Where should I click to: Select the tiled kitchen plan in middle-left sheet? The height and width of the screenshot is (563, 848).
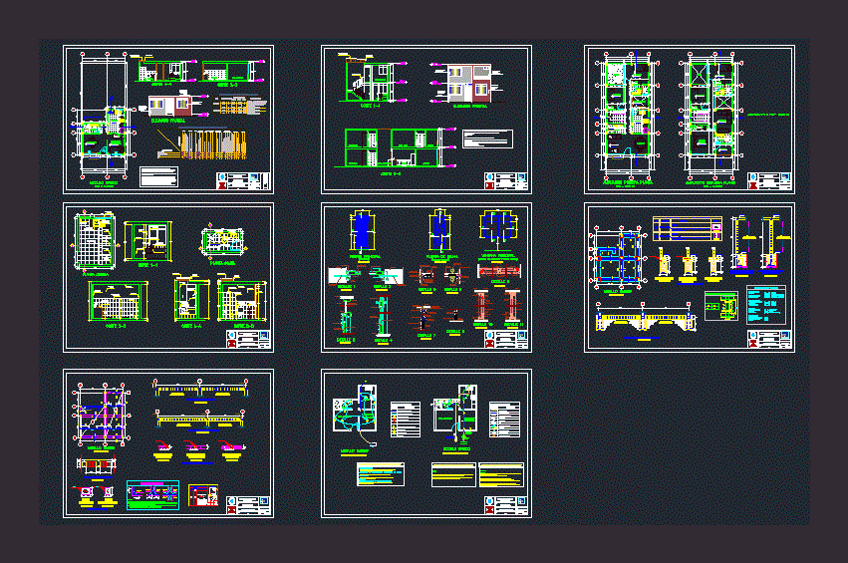[94, 241]
